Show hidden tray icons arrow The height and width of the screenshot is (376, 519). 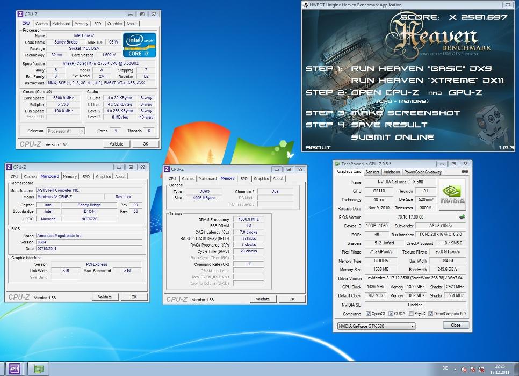(455, 369)
